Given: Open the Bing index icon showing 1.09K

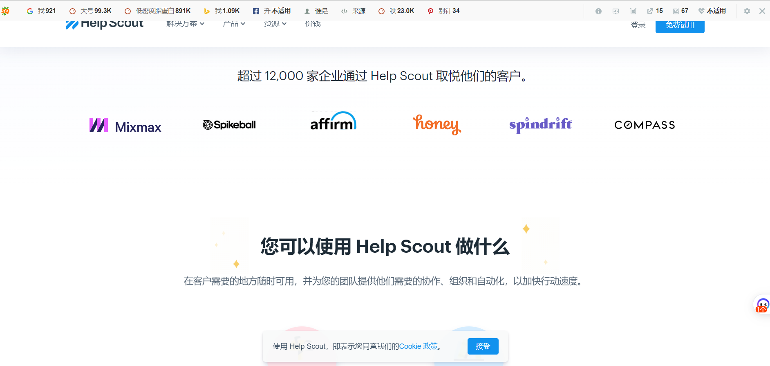Looking at the screenshot, I should [207, 11].
